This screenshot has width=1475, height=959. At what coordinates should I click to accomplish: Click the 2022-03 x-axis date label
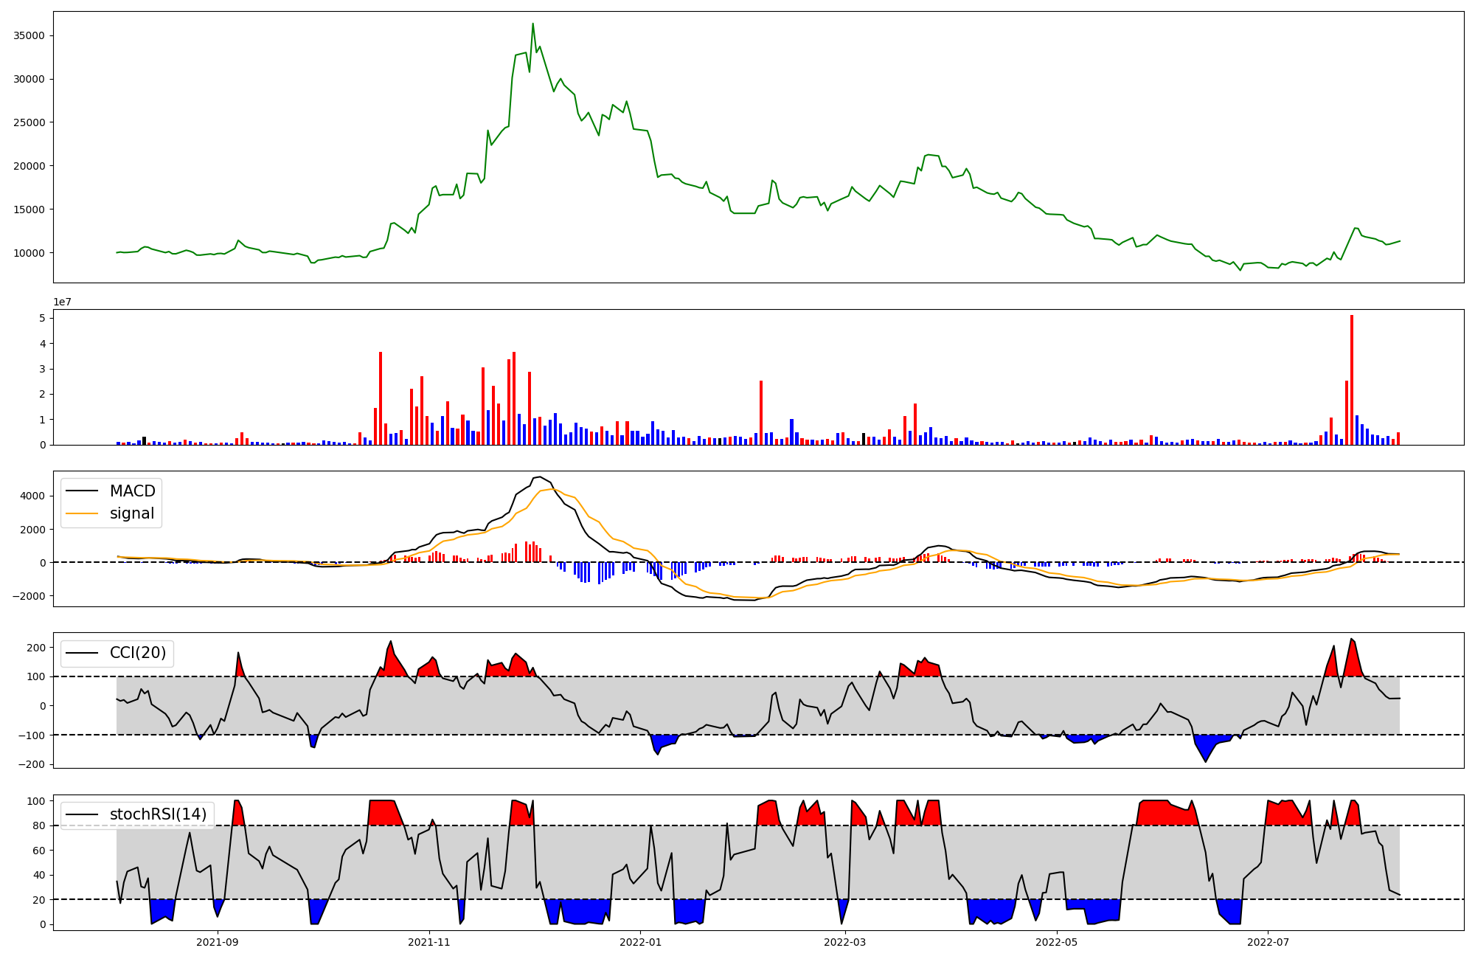tap(844, 942)
